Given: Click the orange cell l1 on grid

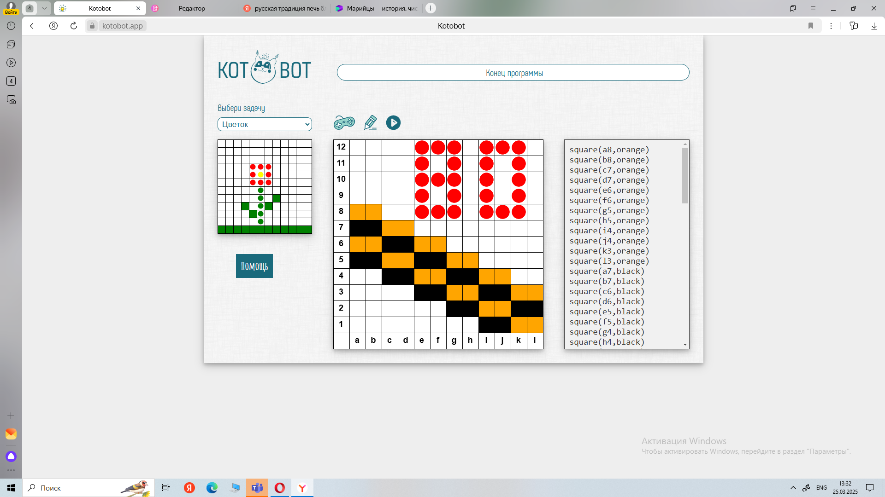Looking at the screenshot, I should [x=535, y=324].
